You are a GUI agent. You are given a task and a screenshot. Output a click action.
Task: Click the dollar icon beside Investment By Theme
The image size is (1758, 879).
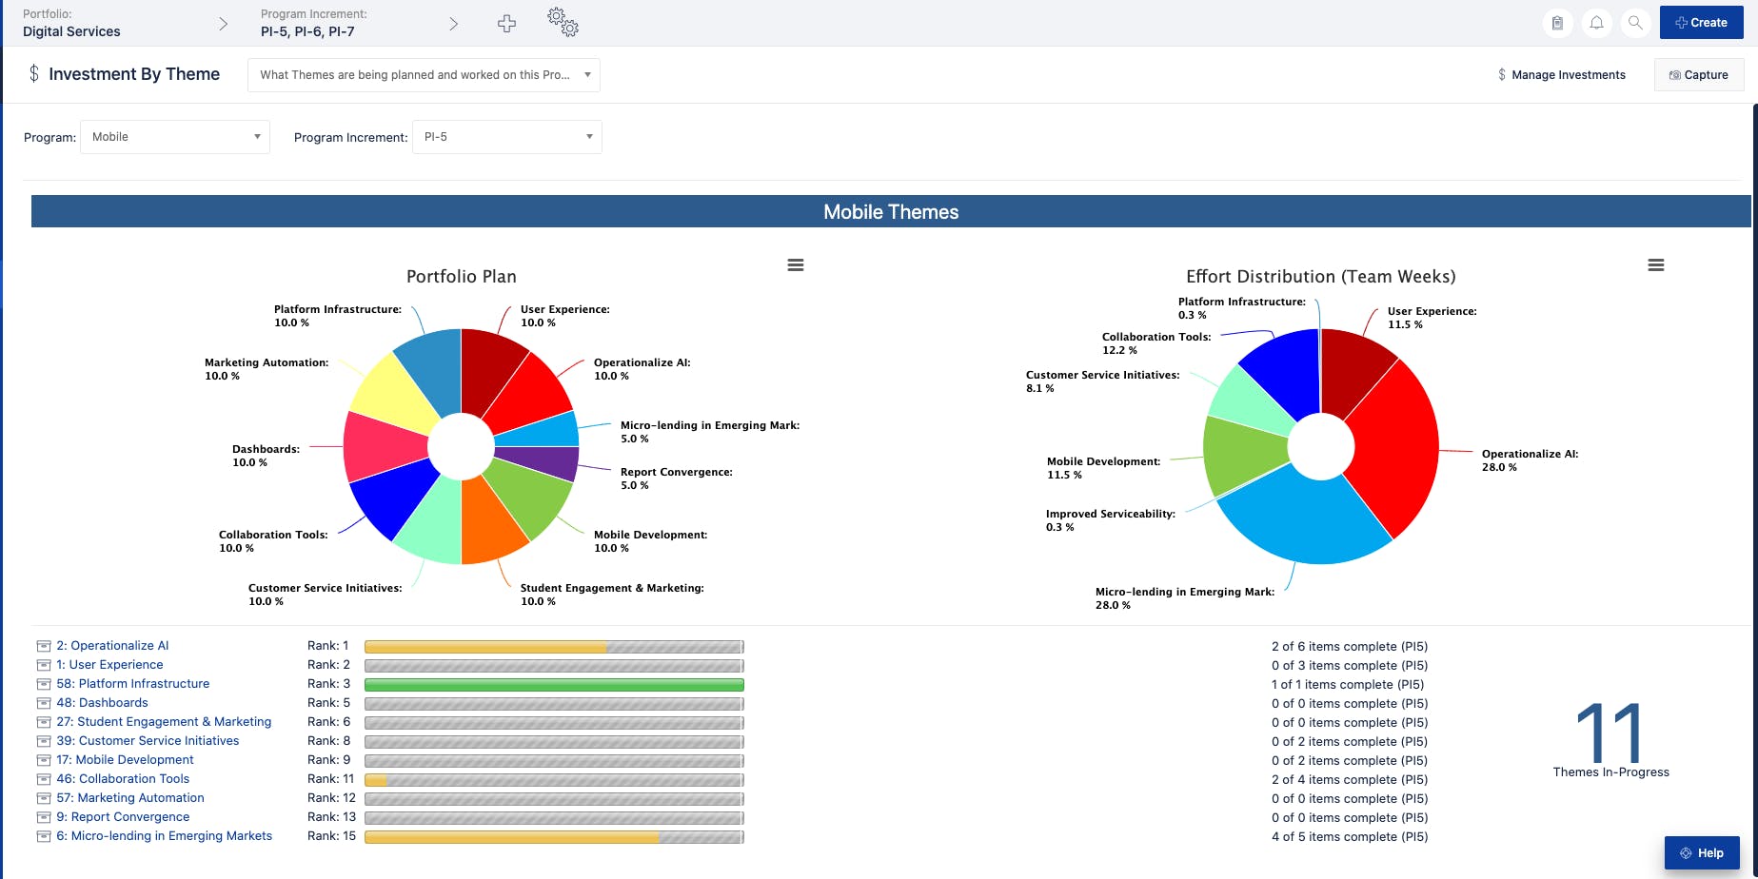[x=32, y=73]
